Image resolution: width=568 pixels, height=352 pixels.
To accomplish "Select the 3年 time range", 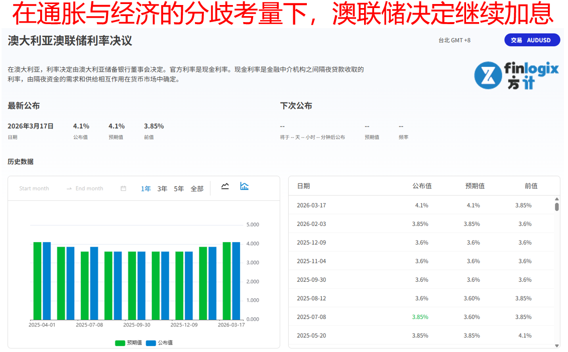I will pyautogui.click(x=162, y=189).
